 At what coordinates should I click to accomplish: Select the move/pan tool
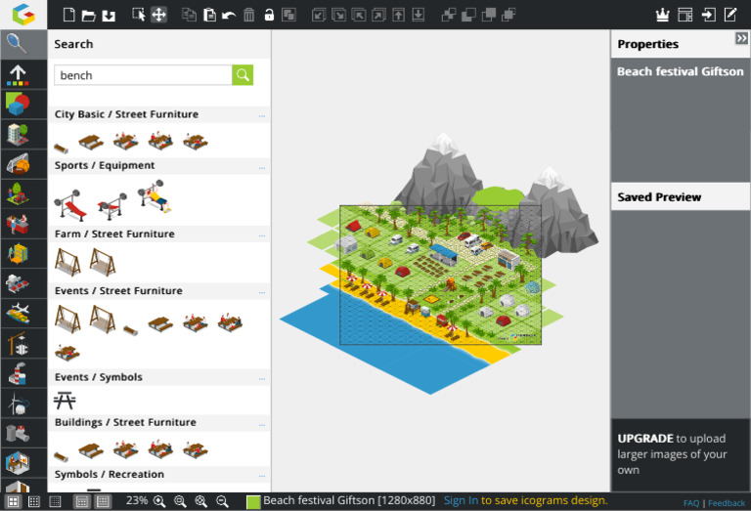coord(159,15)
